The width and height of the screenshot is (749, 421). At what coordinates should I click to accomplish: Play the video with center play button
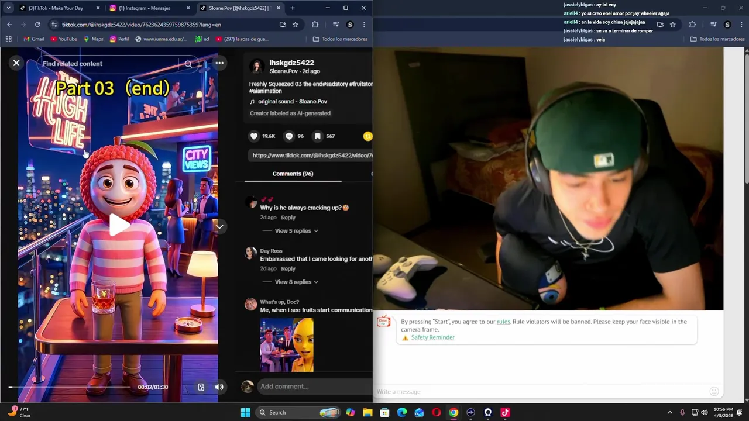click(x=119, y=225)
